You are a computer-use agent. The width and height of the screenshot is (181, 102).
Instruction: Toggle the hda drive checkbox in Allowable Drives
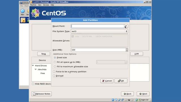click(x=73, y=37)
